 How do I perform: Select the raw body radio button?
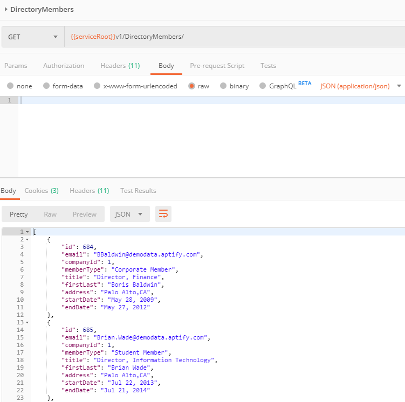click(x=191, y=86)
